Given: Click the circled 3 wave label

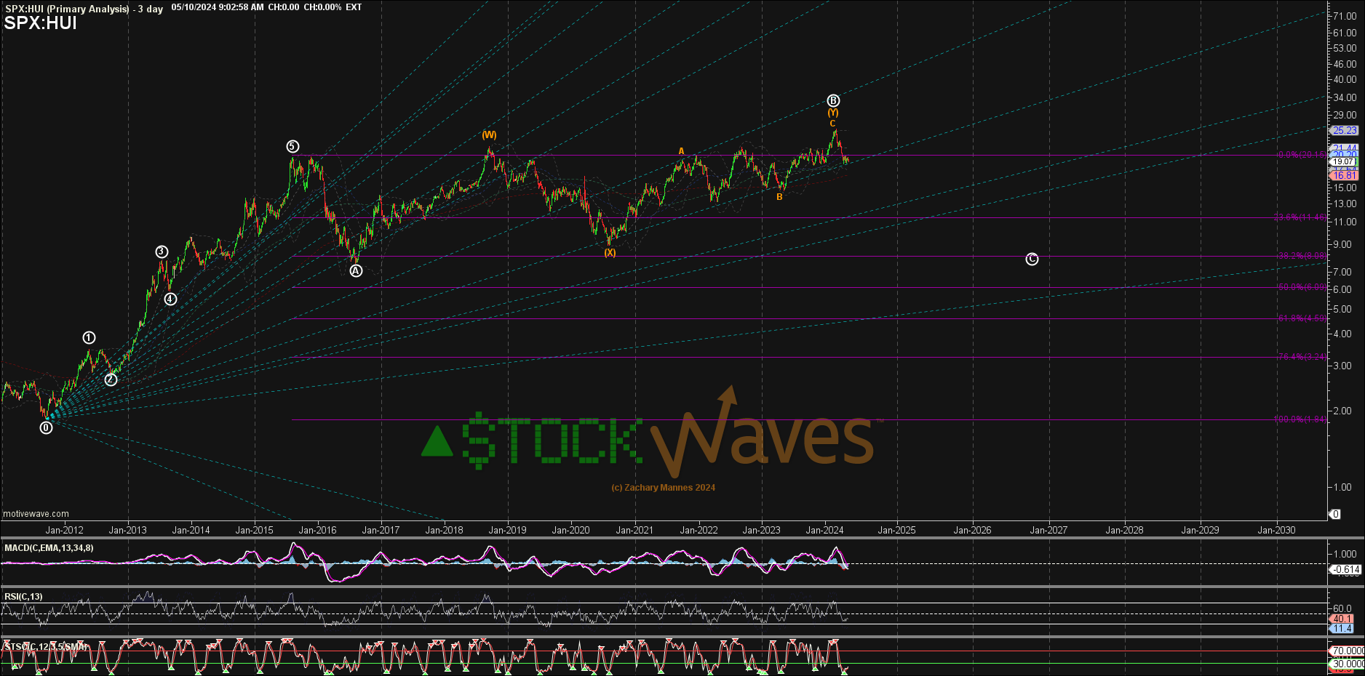Looking at the screenshot, I should pos(162,252).
